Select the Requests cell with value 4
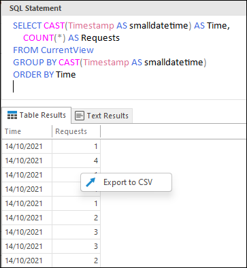The image size is (247, 268). [76, 161]
